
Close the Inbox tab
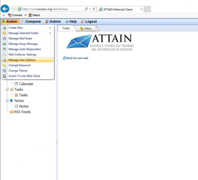(x=96, y=27)
